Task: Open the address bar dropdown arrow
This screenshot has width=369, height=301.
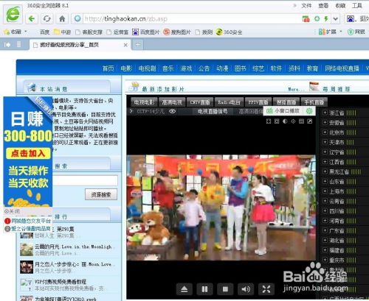Action: [335, 18]
